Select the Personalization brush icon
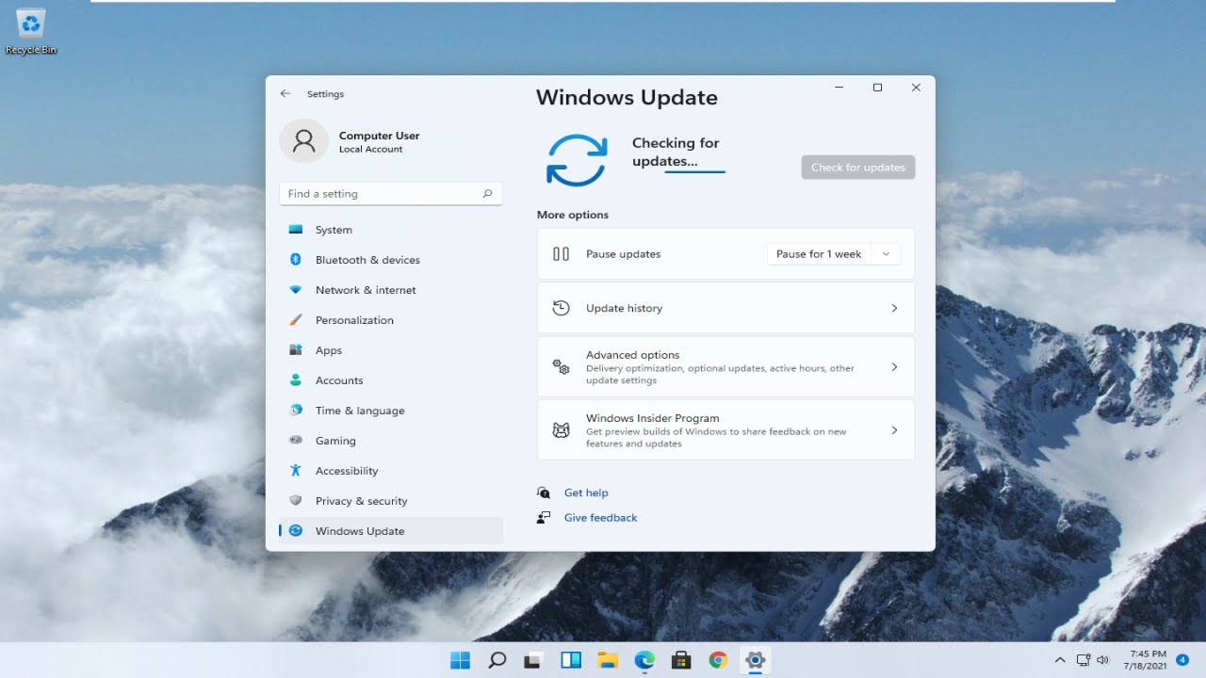Image resolution: width=1206 pixels, height=678 pixels. pos(296,320)
